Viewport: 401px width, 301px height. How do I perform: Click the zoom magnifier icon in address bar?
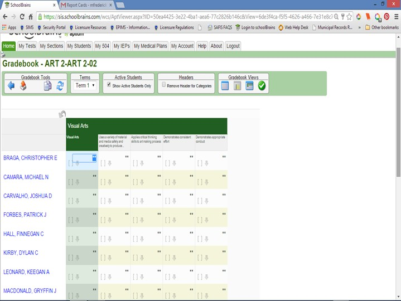point(336,17)
